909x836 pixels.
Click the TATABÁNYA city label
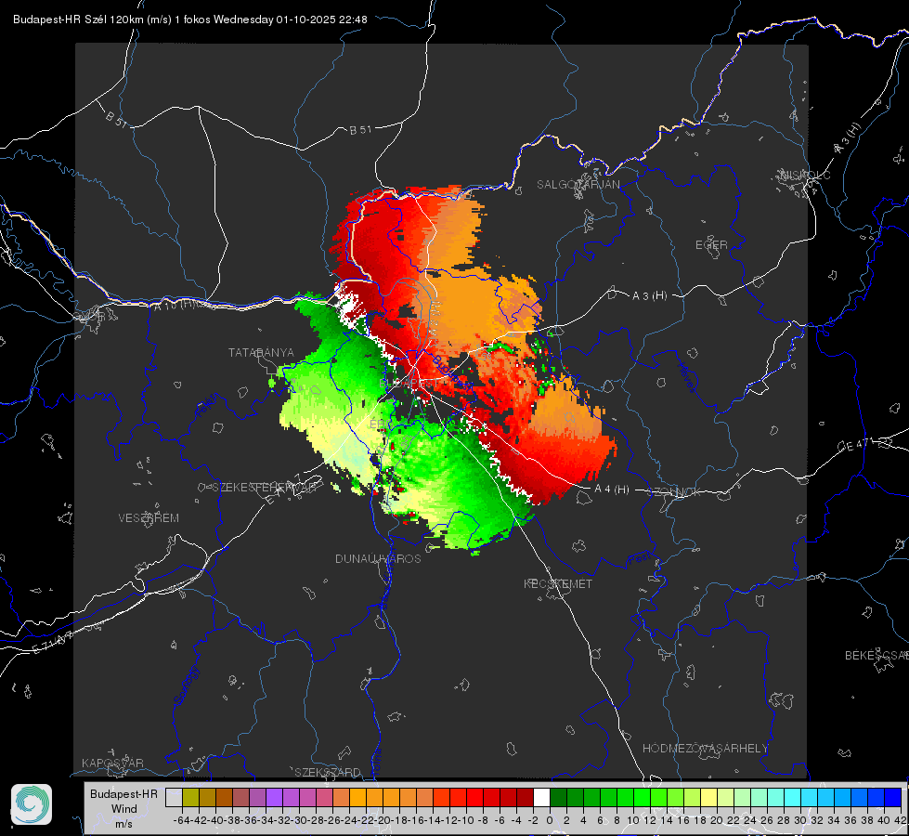coord(261,353)
